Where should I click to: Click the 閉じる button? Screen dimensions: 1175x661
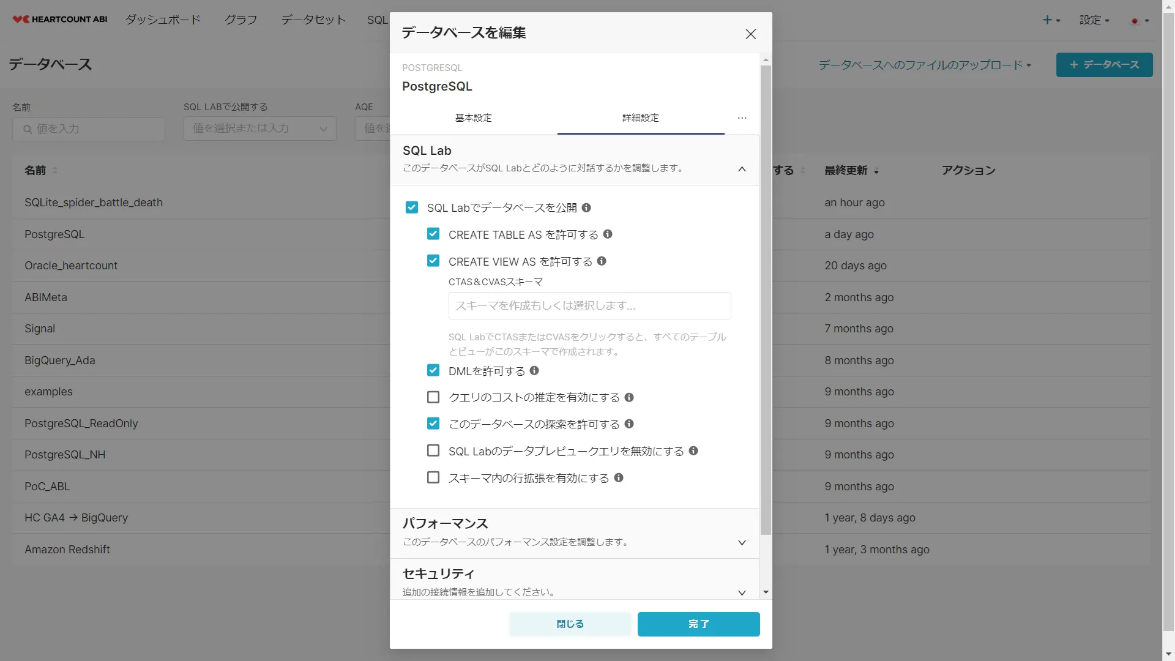[570, 624]
